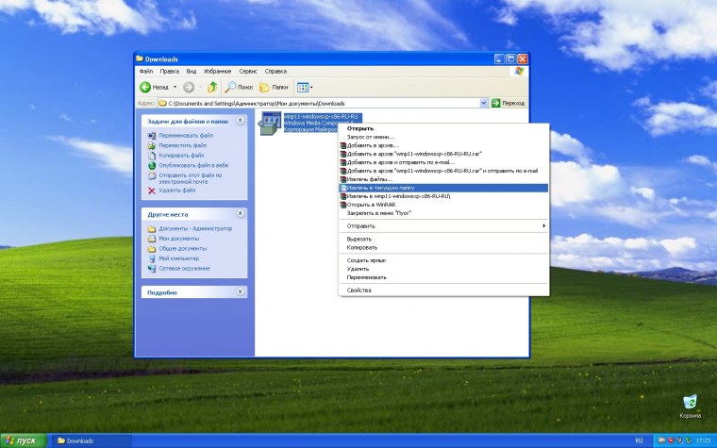Open the Справка menu
Image resolution: width=717 pixels, height=448 pixels.
pyautogui.click(x=275, y=72)
